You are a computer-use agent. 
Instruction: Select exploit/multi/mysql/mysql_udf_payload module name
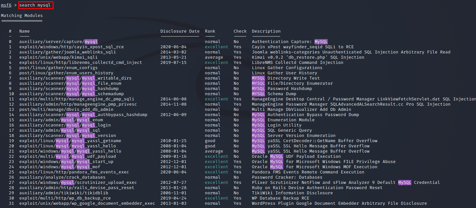click(68, 156)
